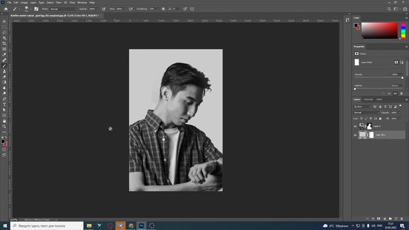409x230 pixels.
Task: Select the Pen tool
Action: pyautogui.click(x=4, y=99)
